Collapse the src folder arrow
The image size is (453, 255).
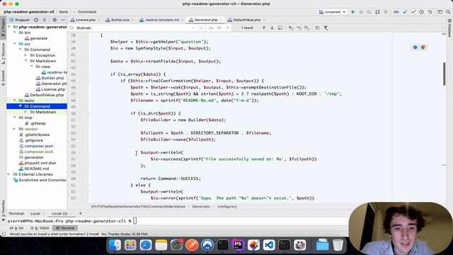15,44
